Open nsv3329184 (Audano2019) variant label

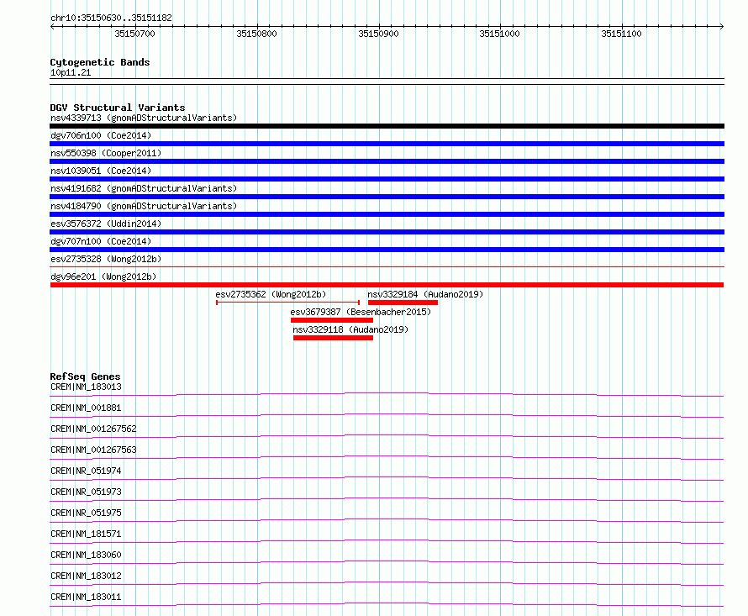(425, 294)
